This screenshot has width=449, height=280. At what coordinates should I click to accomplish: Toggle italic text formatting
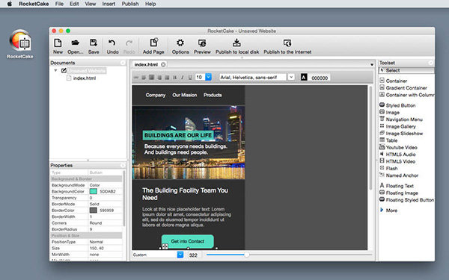(x=182, y=77)
